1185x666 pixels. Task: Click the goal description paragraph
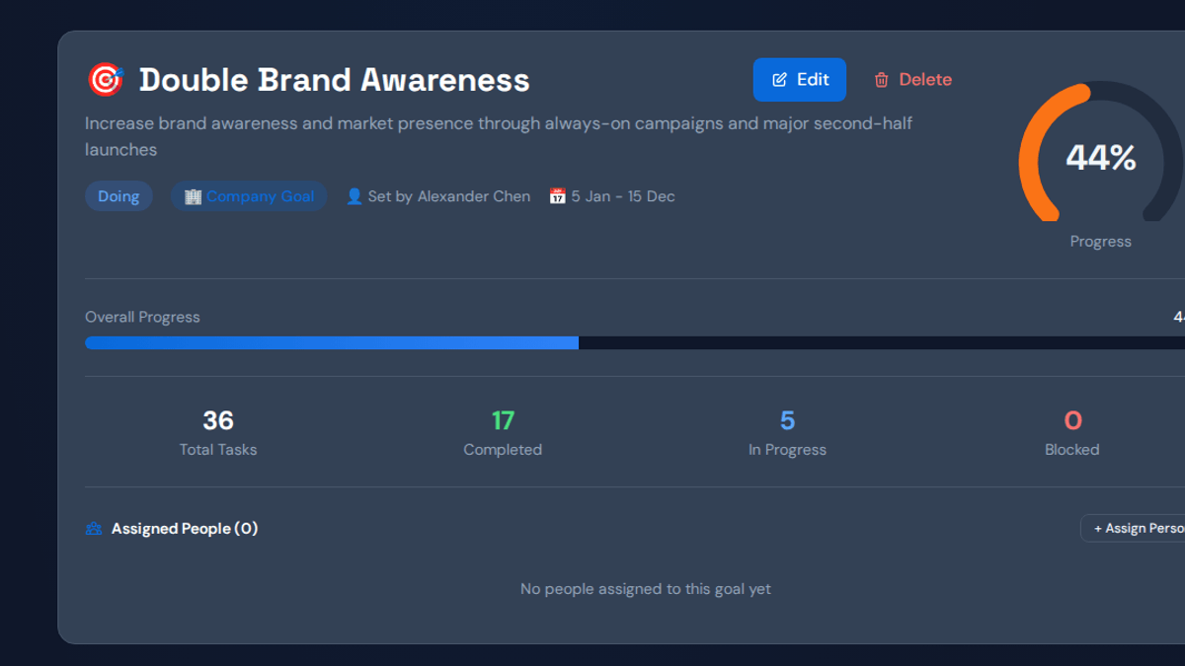click(x=499, y=137)
